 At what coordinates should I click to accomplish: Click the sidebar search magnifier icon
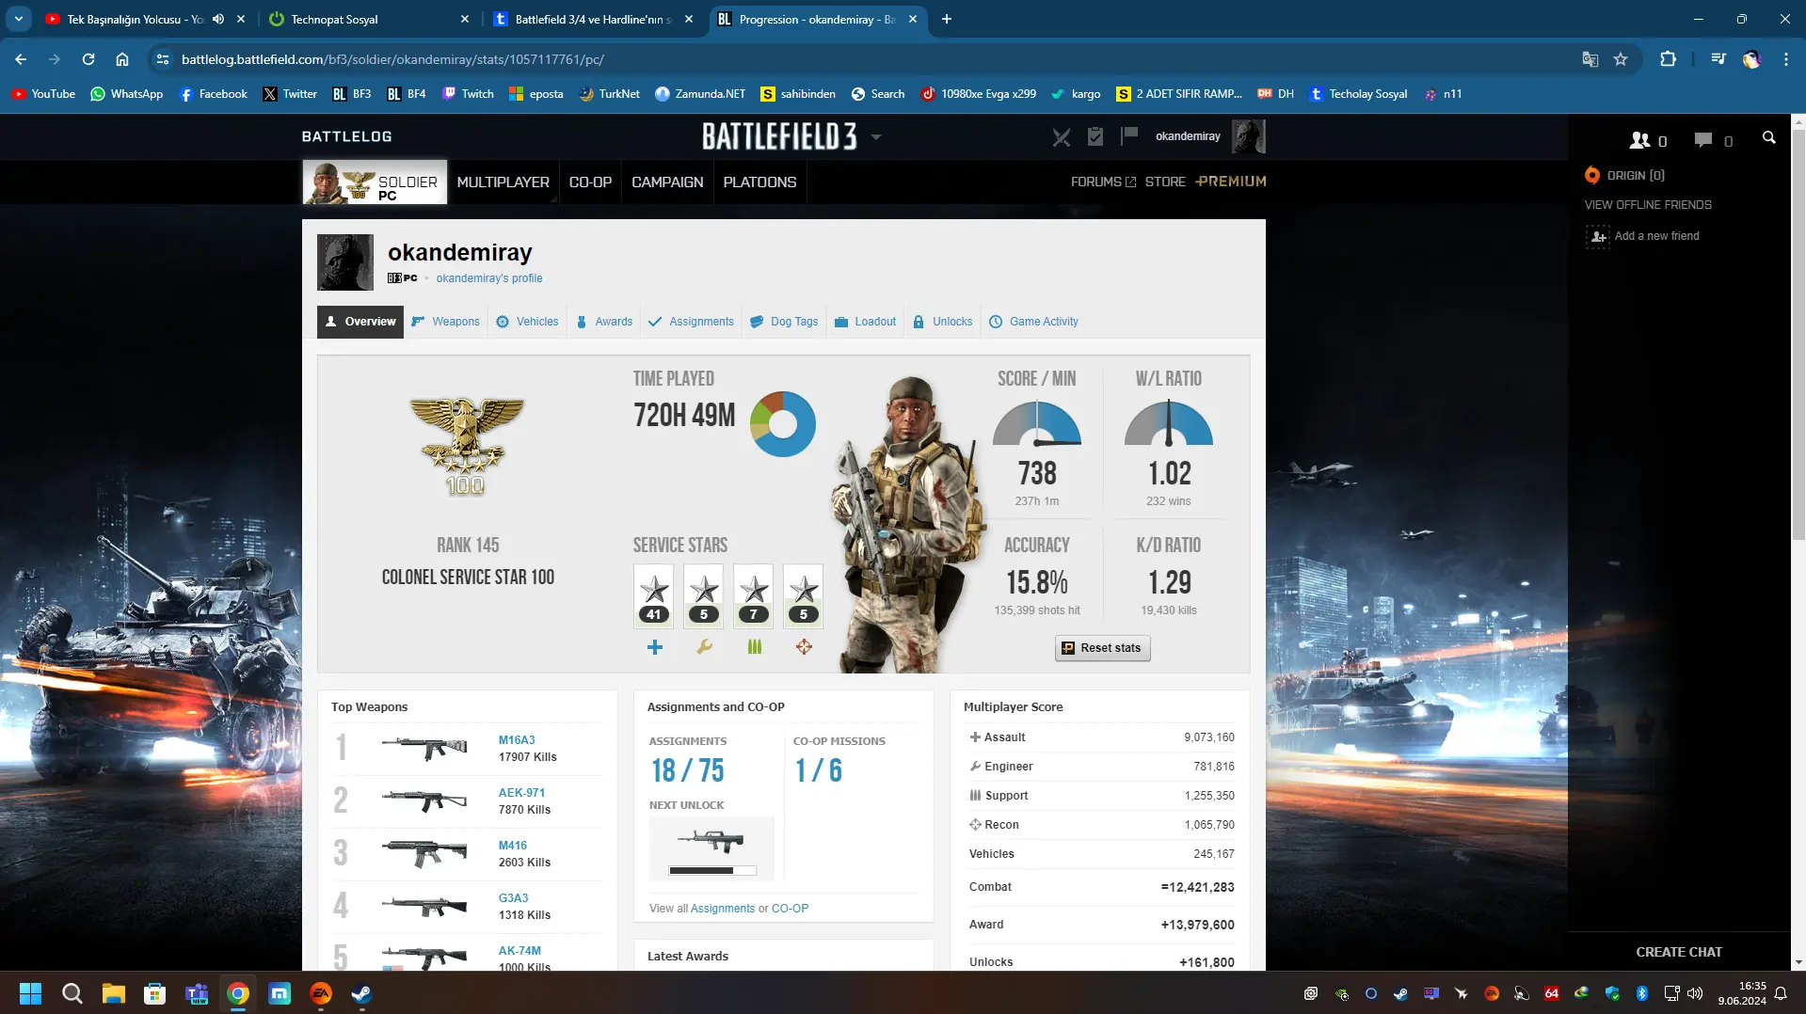point(1769,138)
